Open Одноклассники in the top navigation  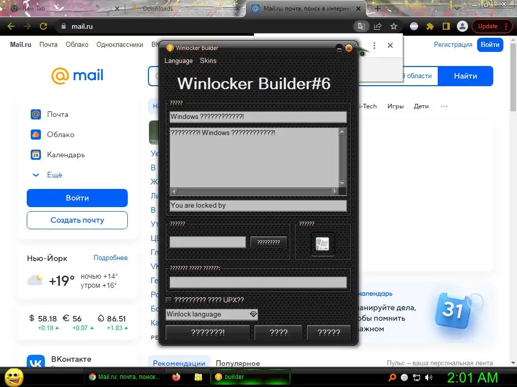[120, 44]
